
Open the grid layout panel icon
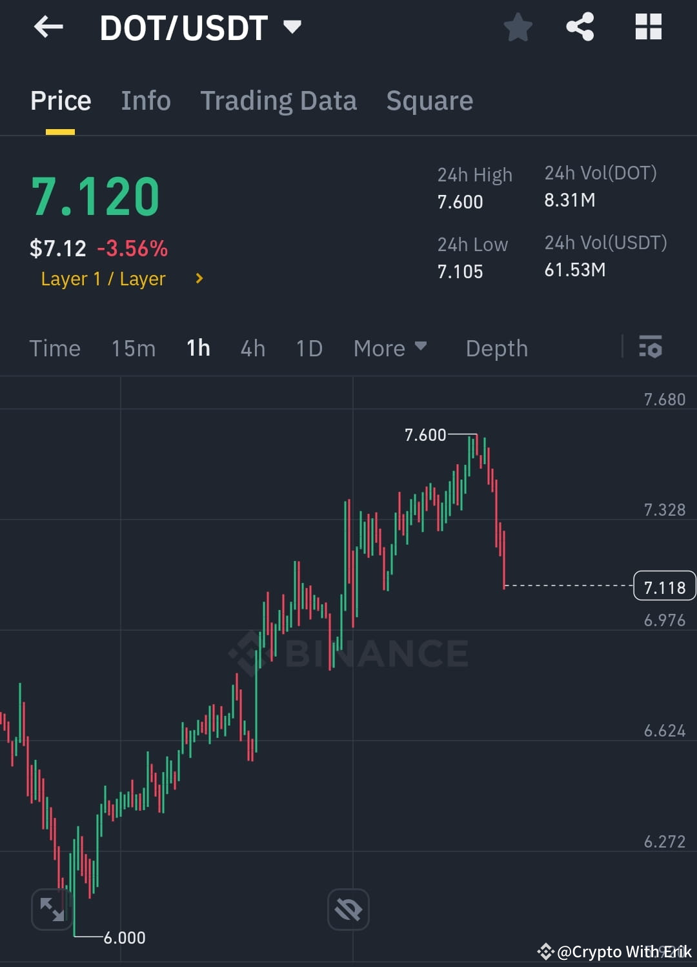click(648, 27)
